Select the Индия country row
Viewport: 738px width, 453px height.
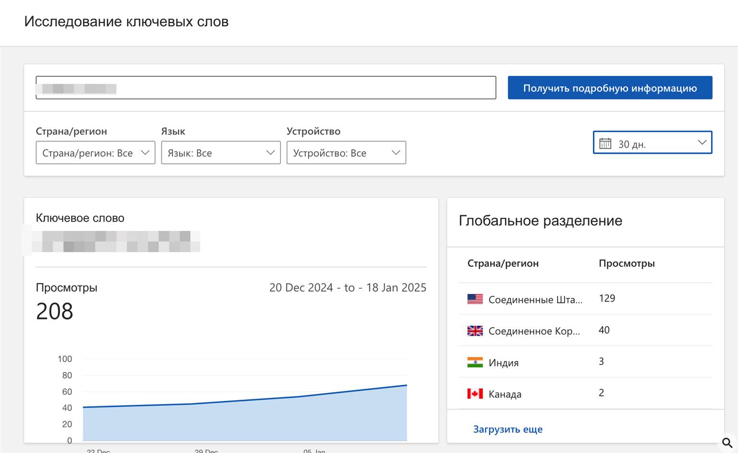click(585, 362)
